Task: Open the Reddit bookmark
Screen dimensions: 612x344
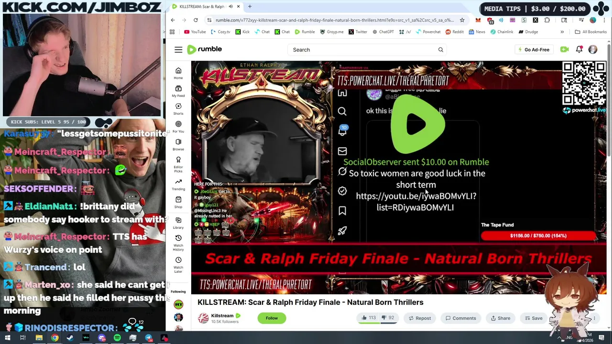Action: pyautogui.click(x=455, y=32)
